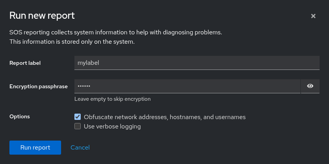Click 'This information is stored only on the system'
Viewport: 329px width, 164px height.
[x=72, y=42]
